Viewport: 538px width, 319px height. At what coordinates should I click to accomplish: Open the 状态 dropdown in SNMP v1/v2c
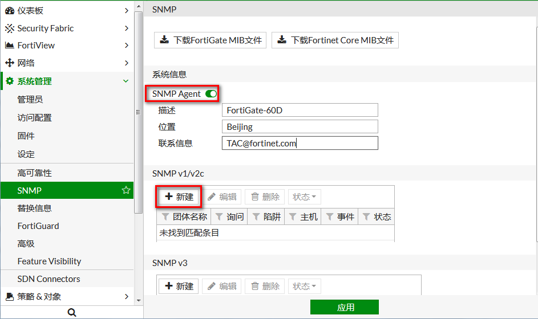click(x=304, y=197)
